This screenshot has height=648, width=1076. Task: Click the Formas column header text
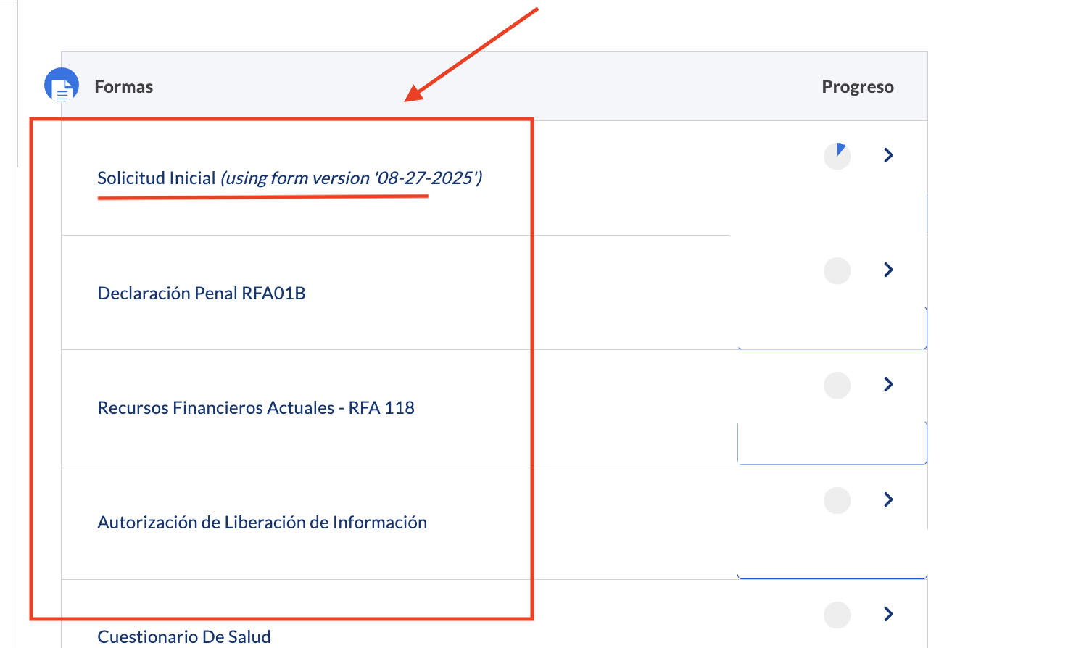click(x=124, y=87)
